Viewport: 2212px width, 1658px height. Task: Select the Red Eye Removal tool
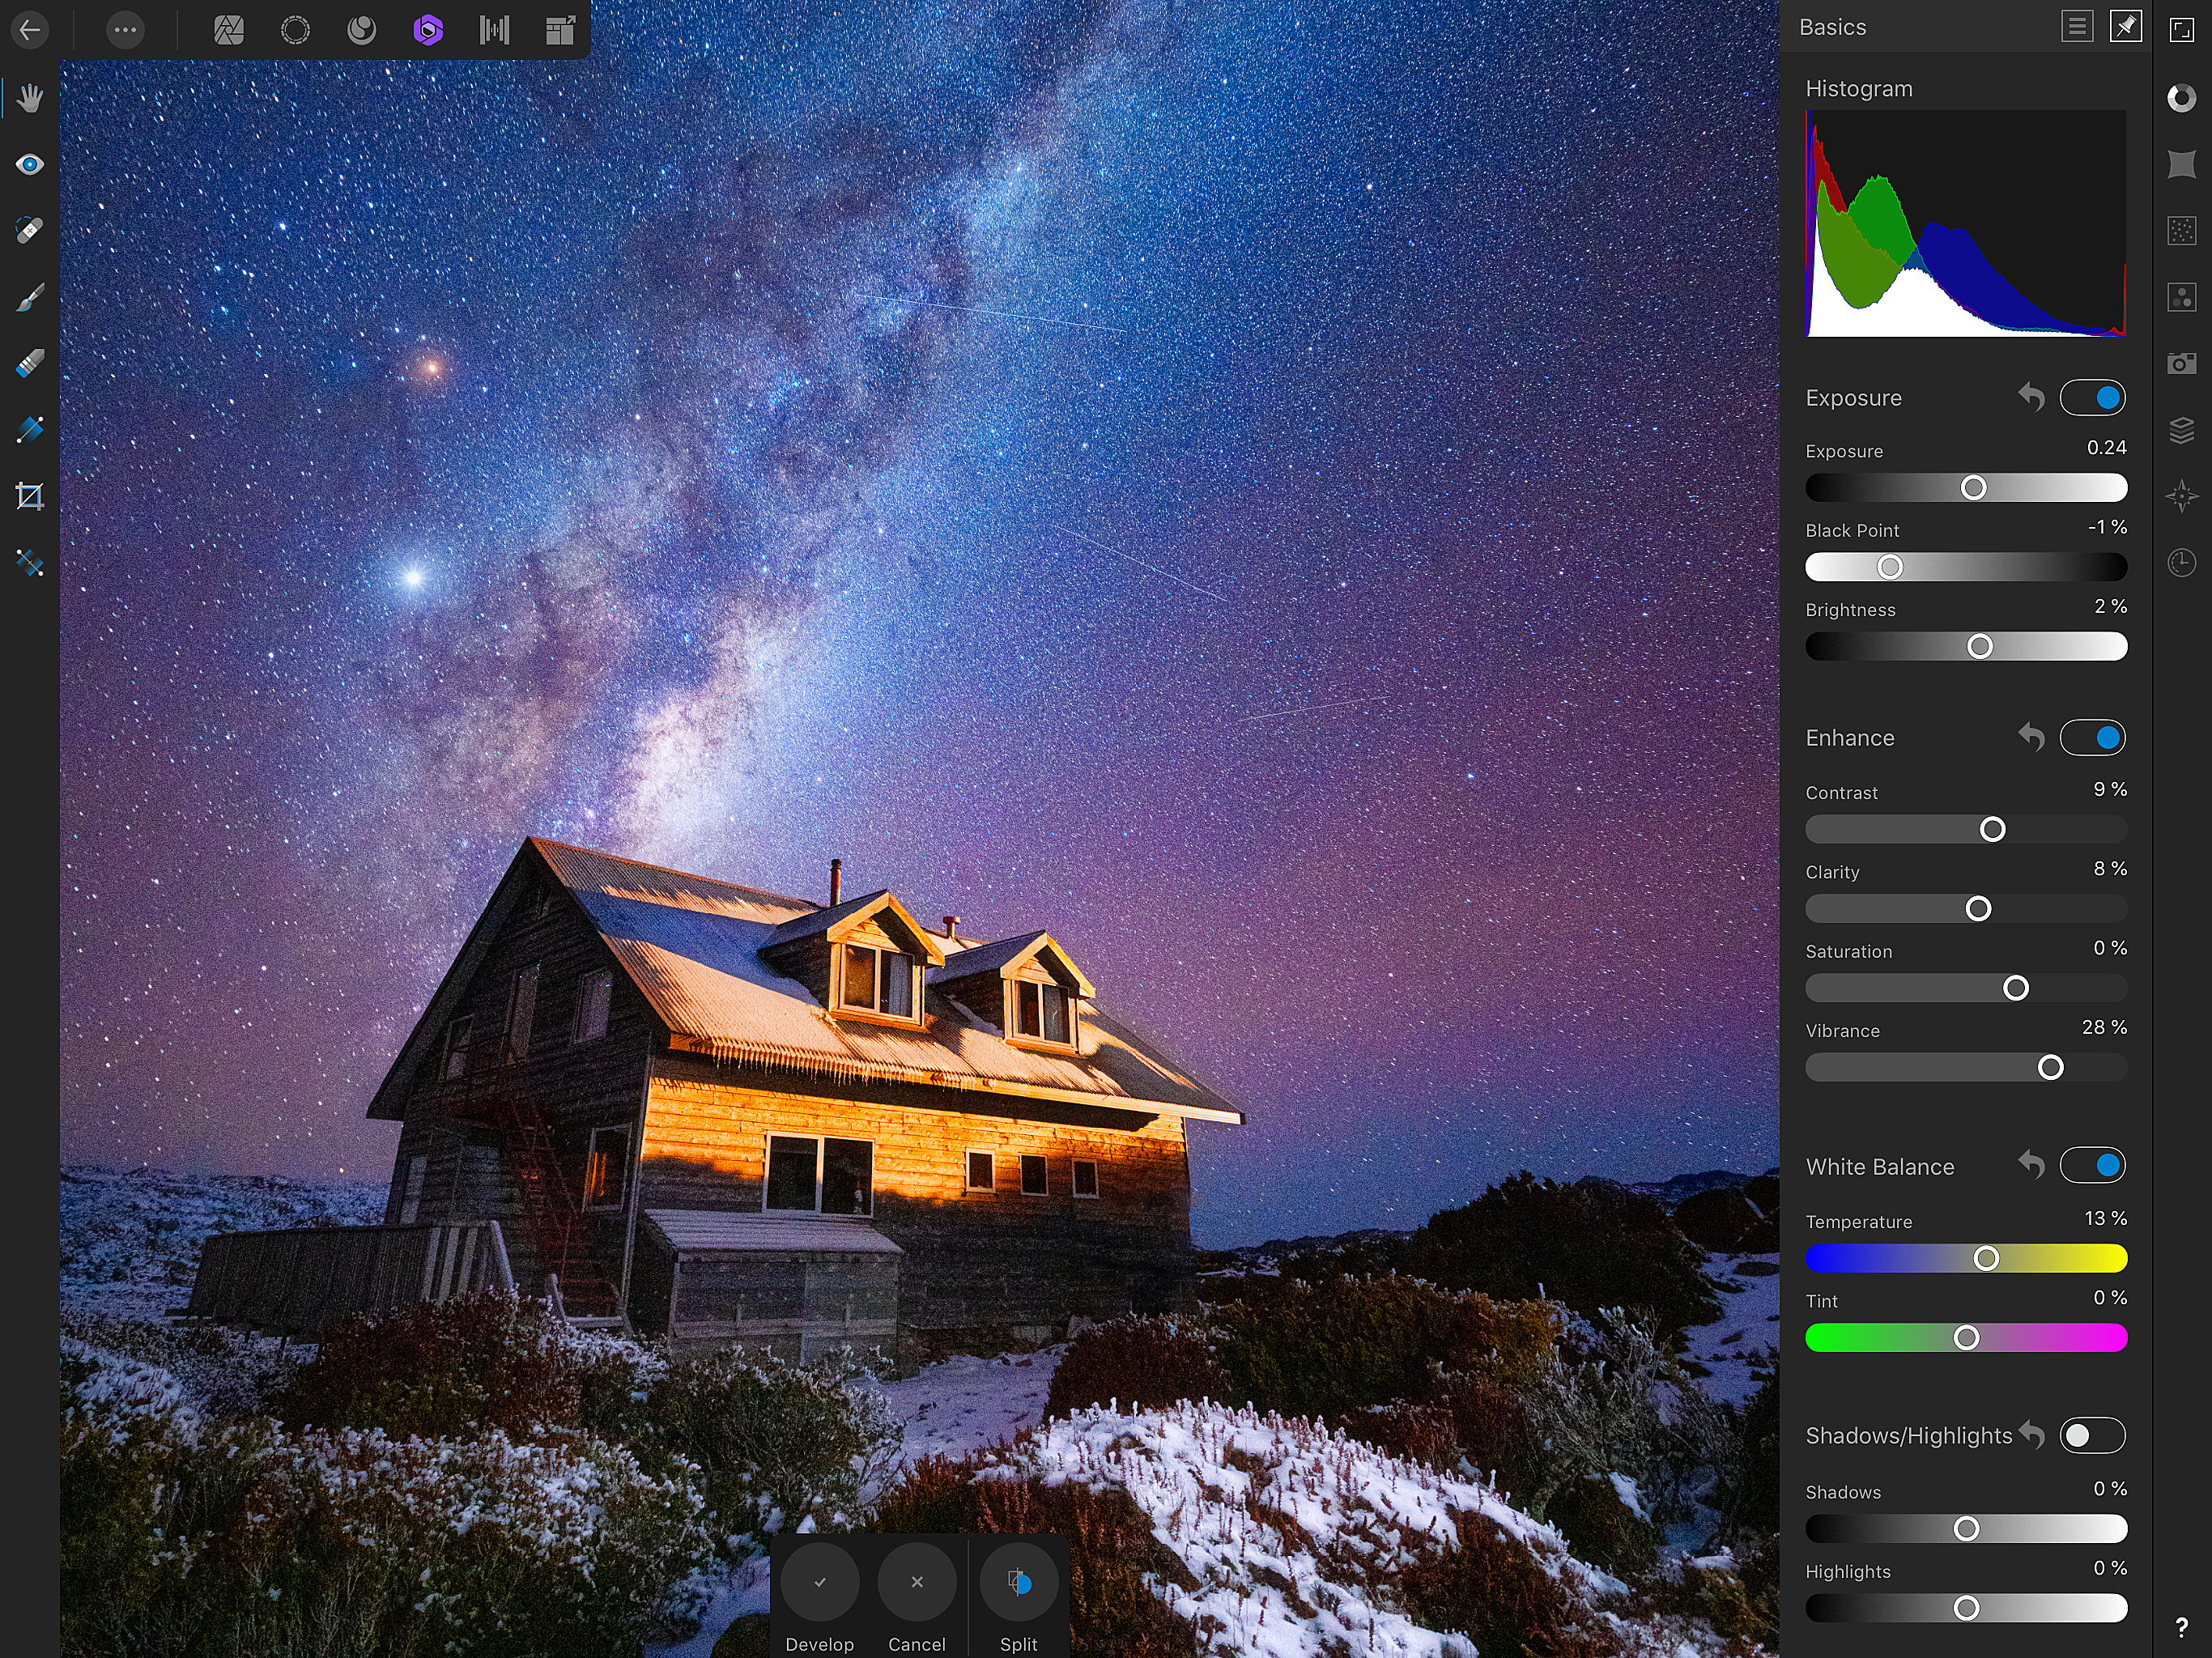click(x=30, y=164)
